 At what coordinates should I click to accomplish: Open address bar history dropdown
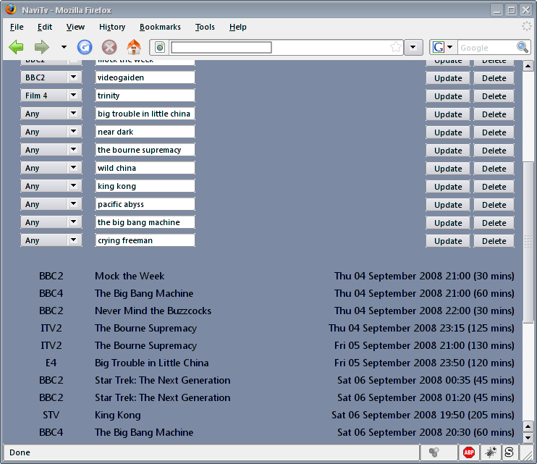[413, 48]
